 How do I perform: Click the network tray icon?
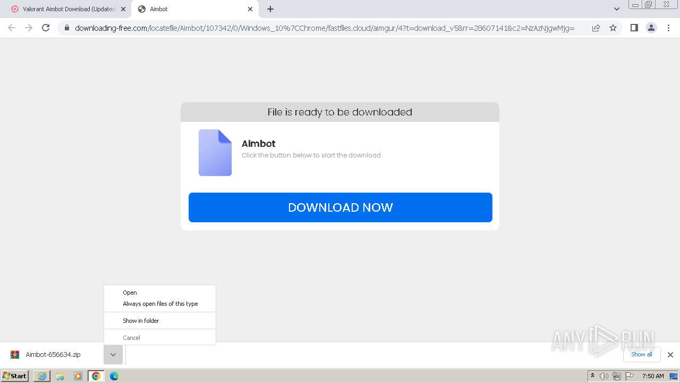coord(617,376)
